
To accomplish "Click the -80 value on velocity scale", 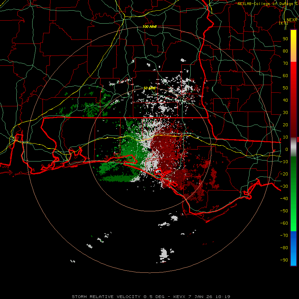I will point(284,248).
